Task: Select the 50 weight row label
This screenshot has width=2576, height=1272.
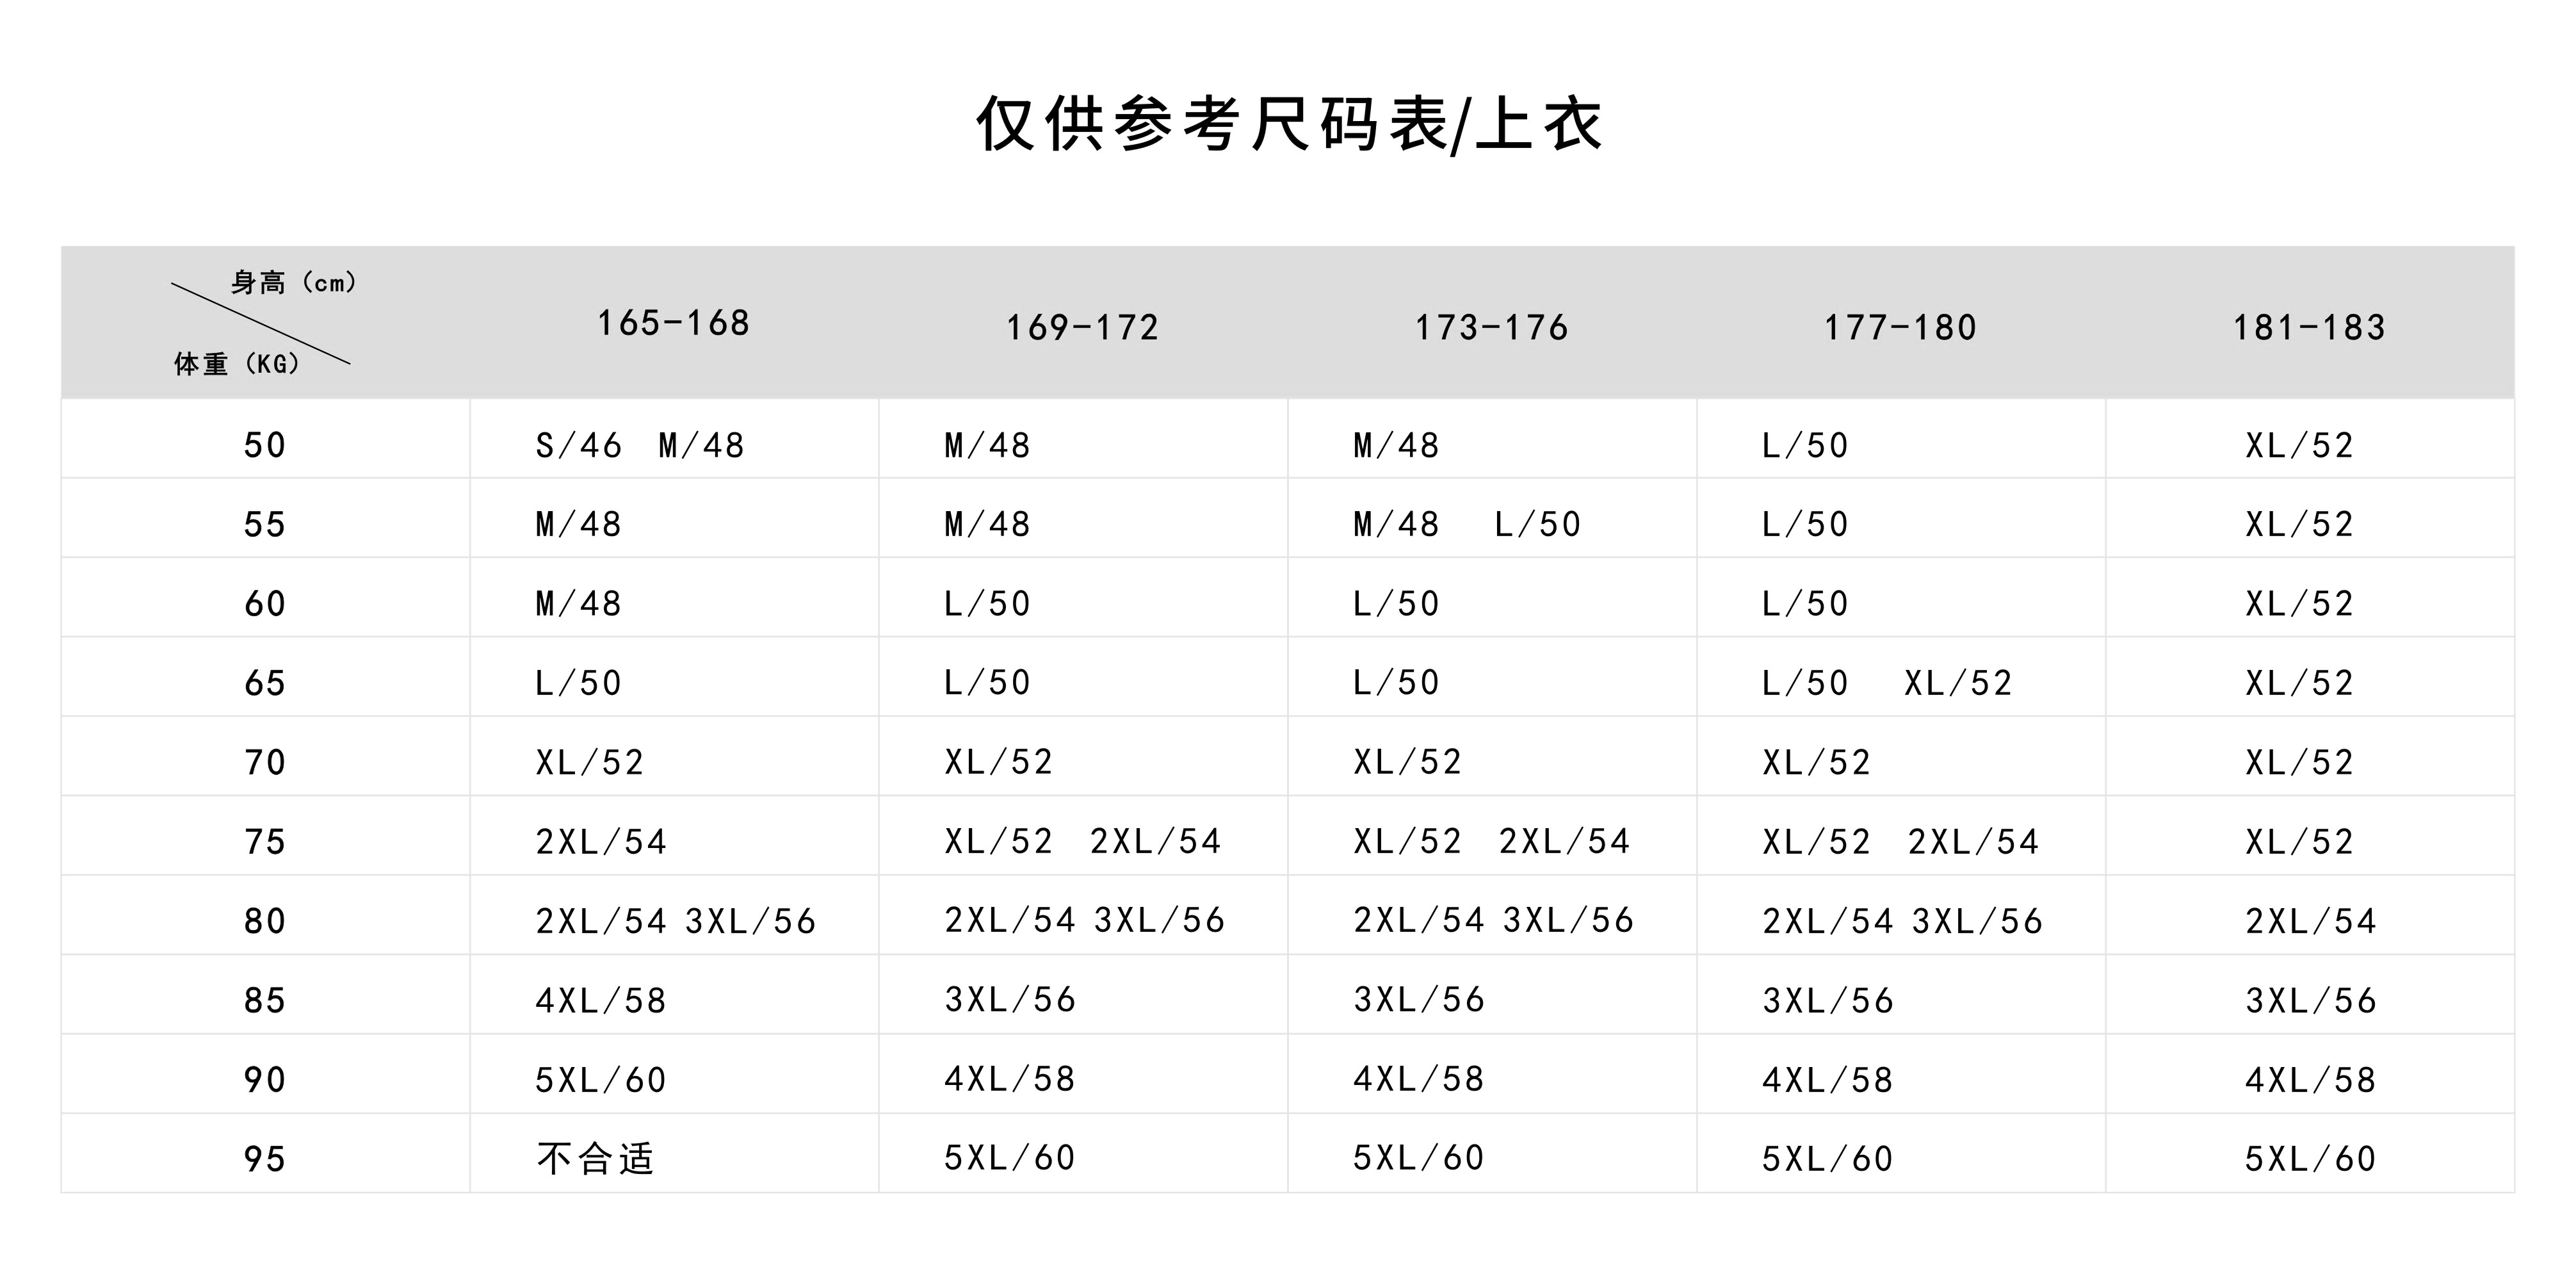Action: pyautogui.click(x=265, y=445)
